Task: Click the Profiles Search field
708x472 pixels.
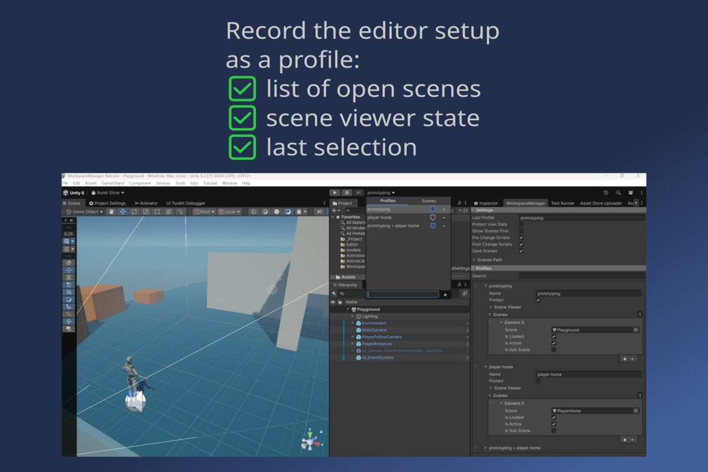Action: pyautogui.click(x=582, y=276)
